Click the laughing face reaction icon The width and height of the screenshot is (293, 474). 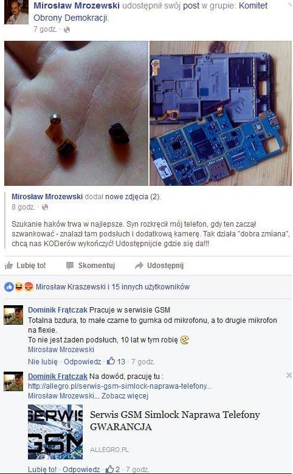pos(19,287)
